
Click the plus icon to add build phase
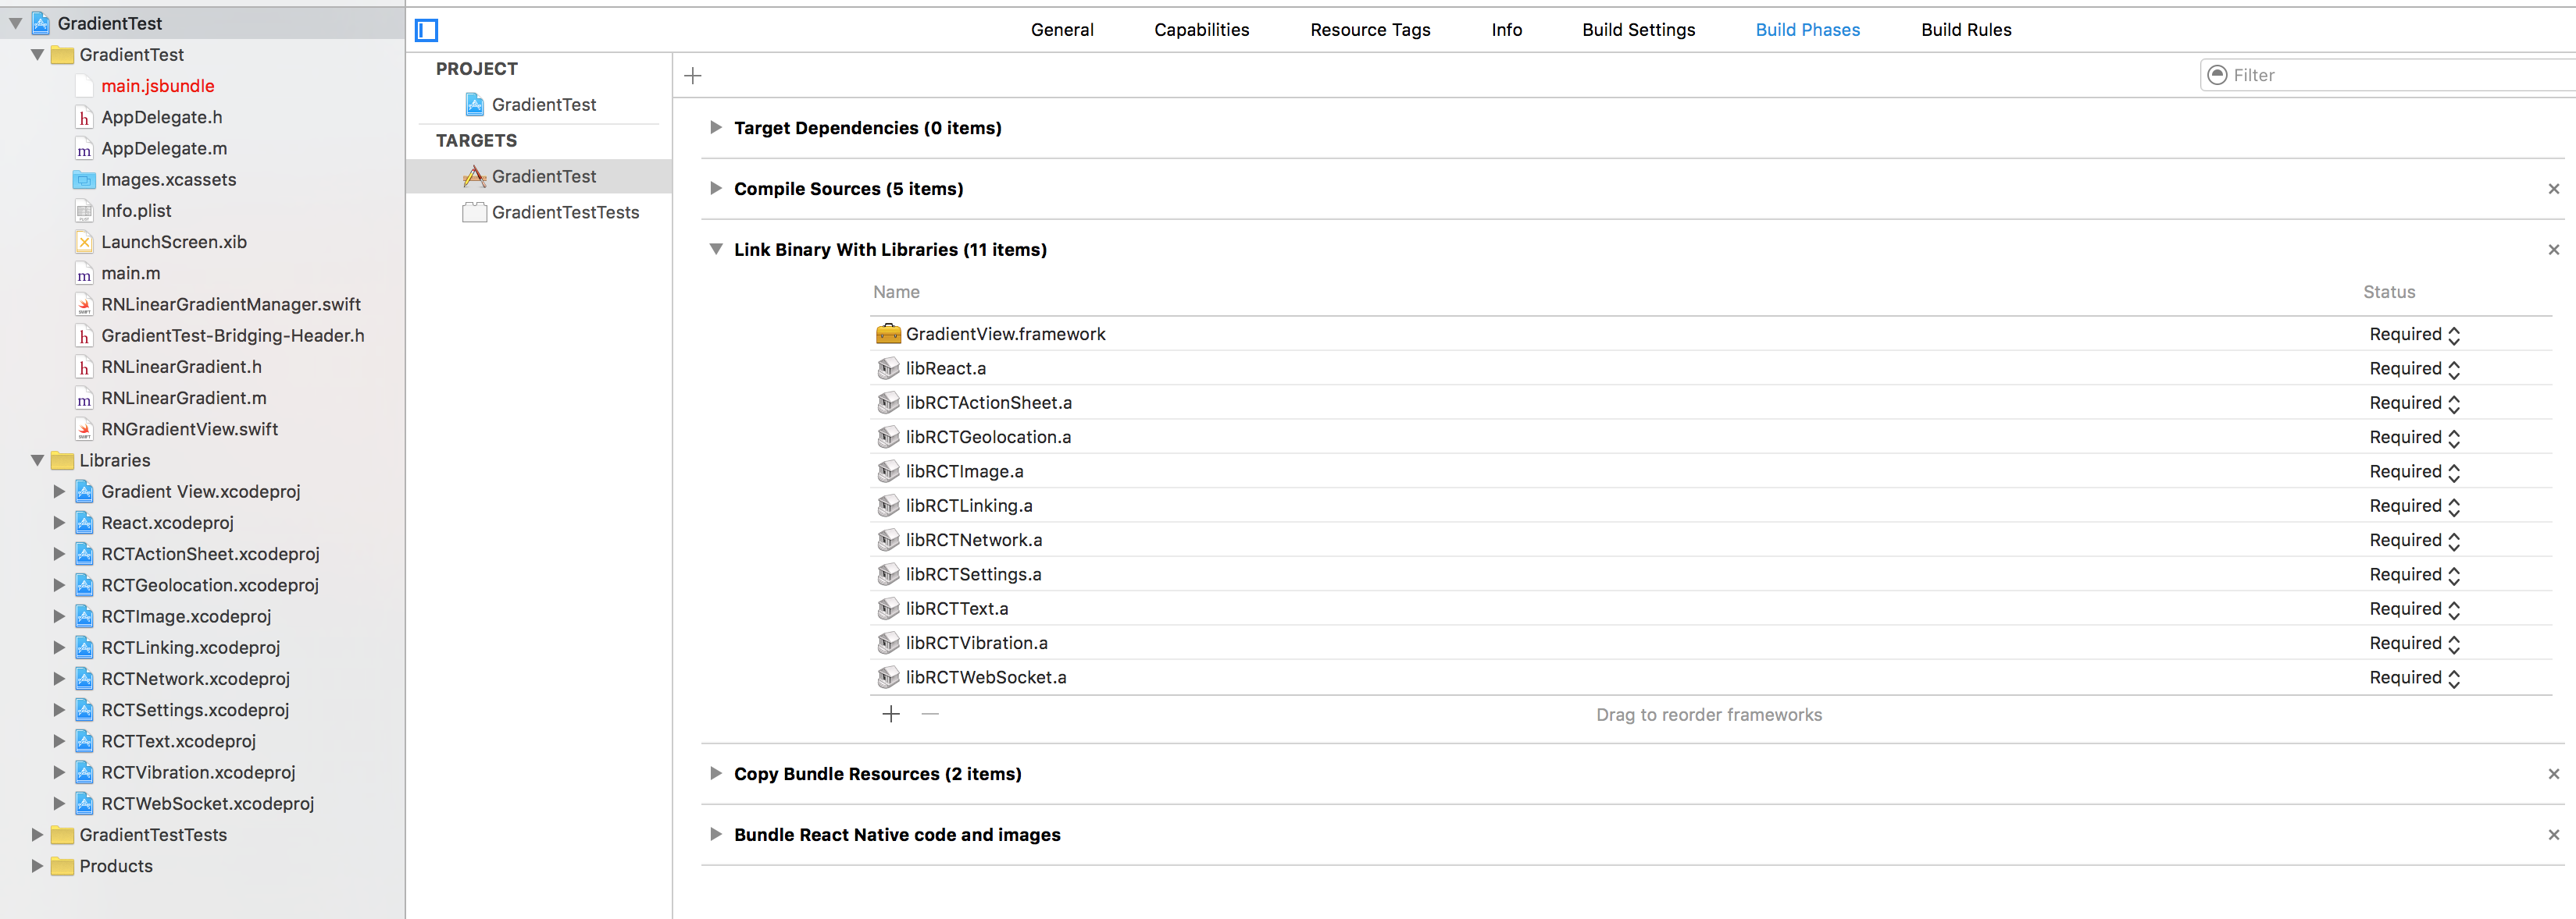[x=693, y=76]
